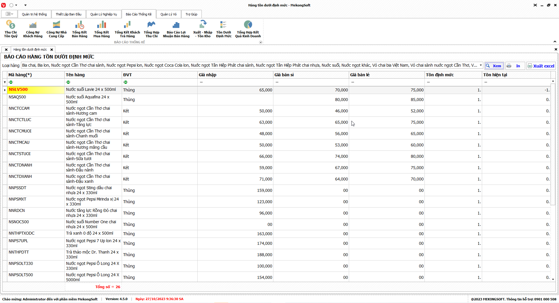Open Công Nợ Khách Hàng report
This screenshot has width=559, height=303.
pos(33,29)
